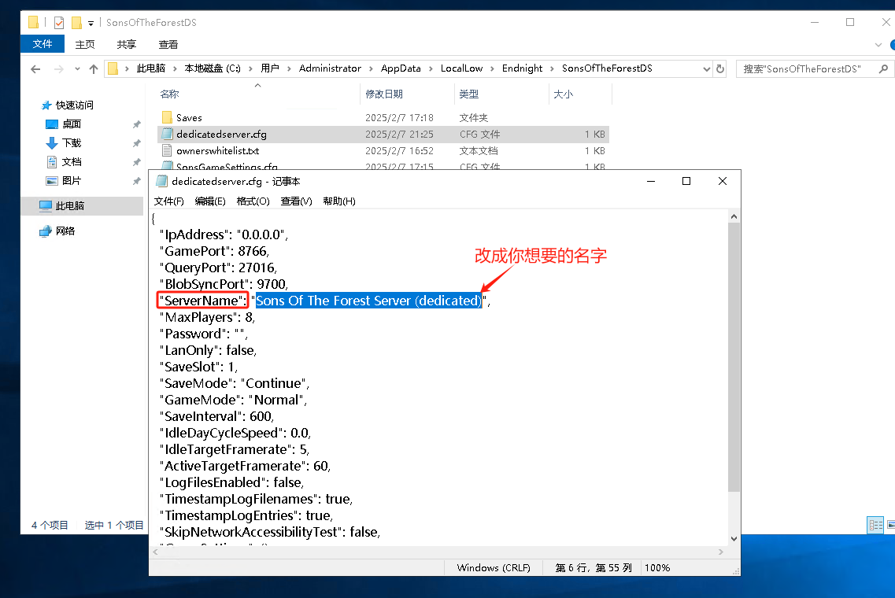895x598 pixels.
Task: Select the dedicatedserver.cfg file icon
Action: pos(167,134)
